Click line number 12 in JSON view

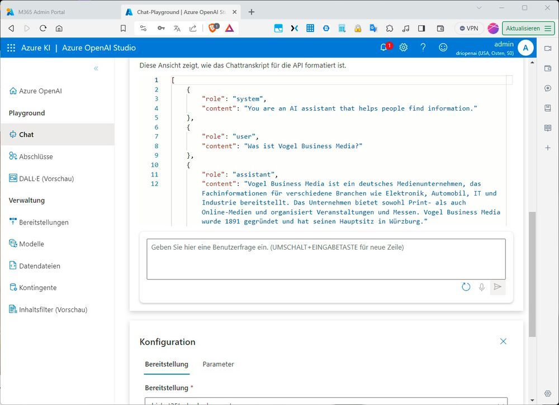tap(154, 184)
